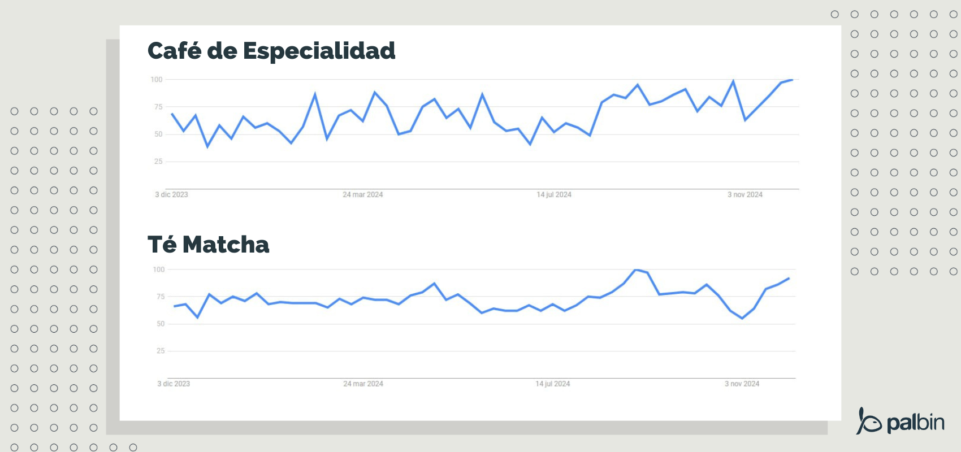Click 3 dic 2023 on Café de Especialidad chart
The width and height of the screenshot is (961, 452).
pos(171,195)
